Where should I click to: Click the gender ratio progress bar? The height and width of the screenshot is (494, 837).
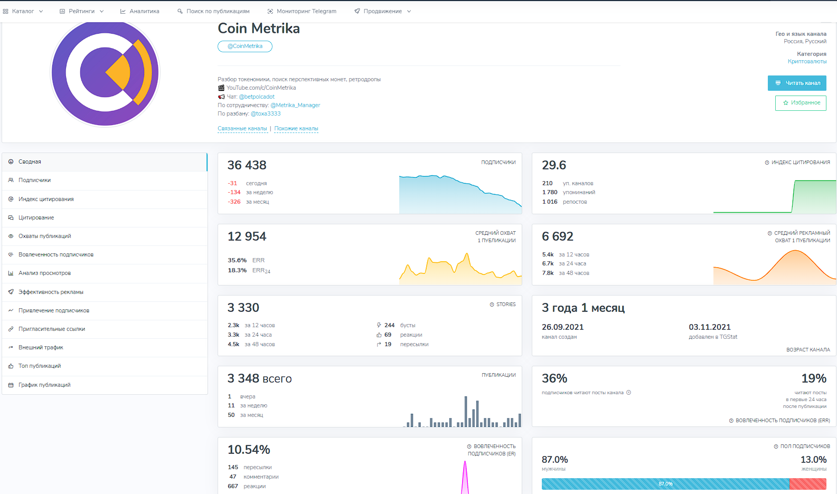click(684, 484)
